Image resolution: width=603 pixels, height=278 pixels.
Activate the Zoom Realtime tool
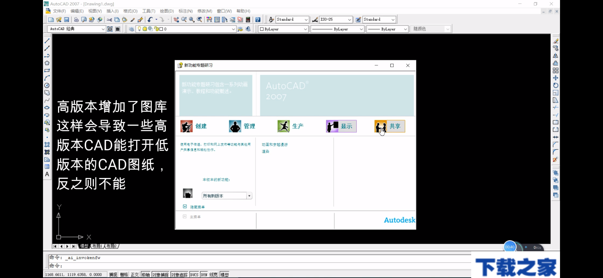[184, 20]
